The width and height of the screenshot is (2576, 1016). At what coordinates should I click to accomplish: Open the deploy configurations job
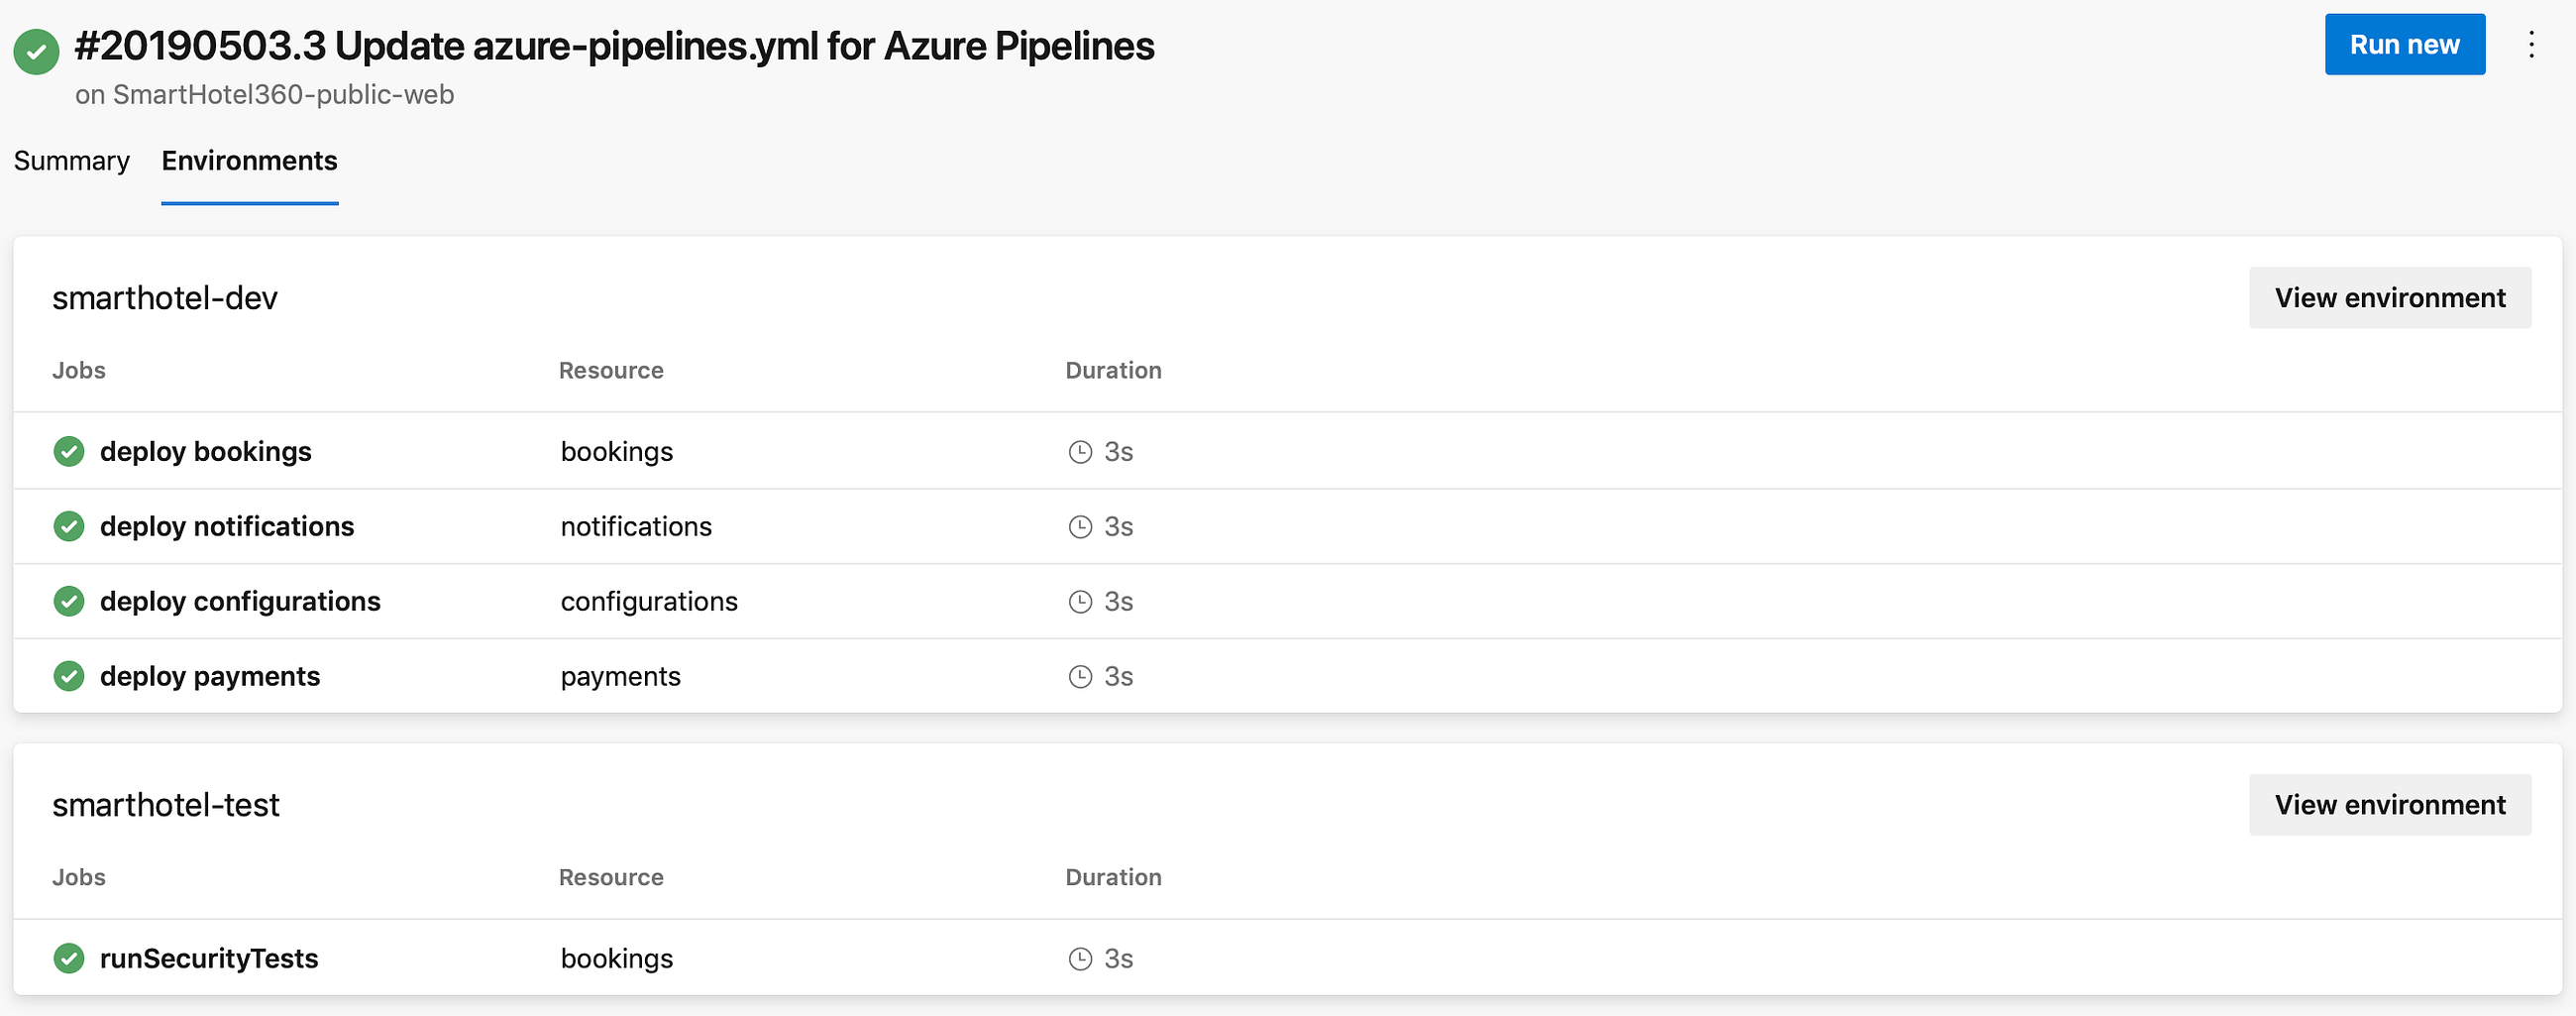pyautogui.click(x=240, y=601)
